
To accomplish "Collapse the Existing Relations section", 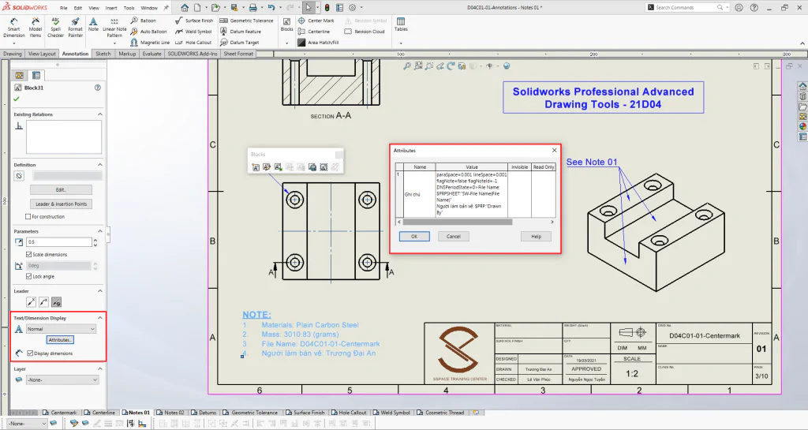I will point(100,114).
